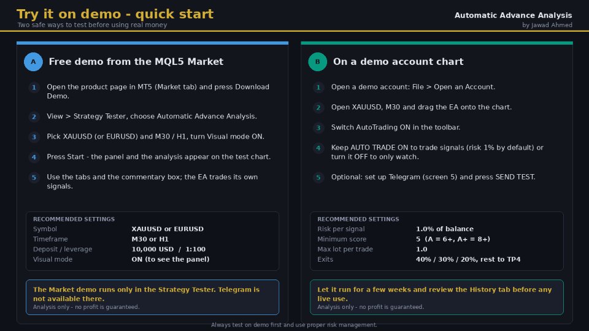Click note "Let it run for a few weeks"

(434, 294)
